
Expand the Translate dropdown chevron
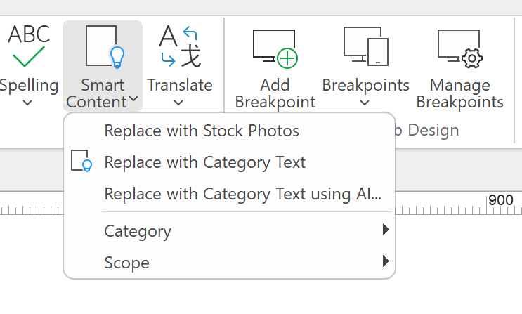click(x=179, y=103)
